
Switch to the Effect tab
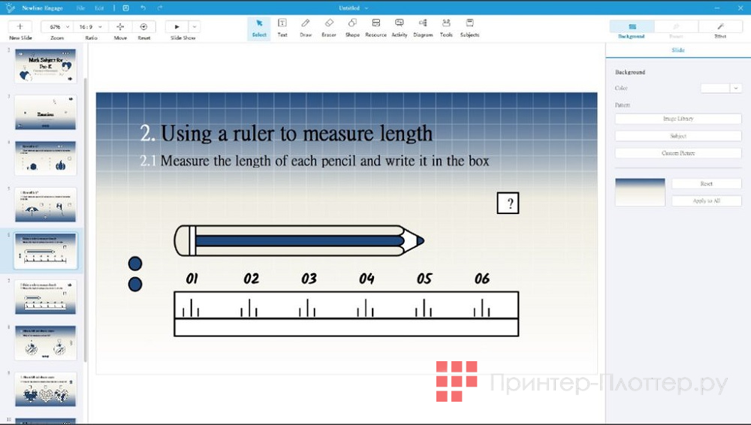click(x=720, y=31)
